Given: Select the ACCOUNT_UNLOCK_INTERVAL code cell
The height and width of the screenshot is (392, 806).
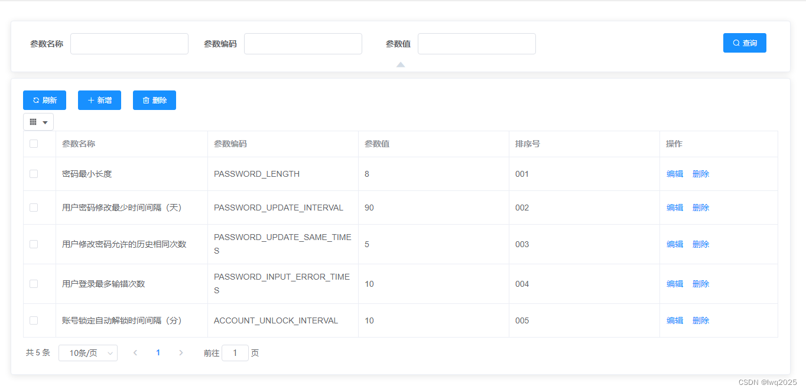Looking at the screenshot, I should 283,320.
